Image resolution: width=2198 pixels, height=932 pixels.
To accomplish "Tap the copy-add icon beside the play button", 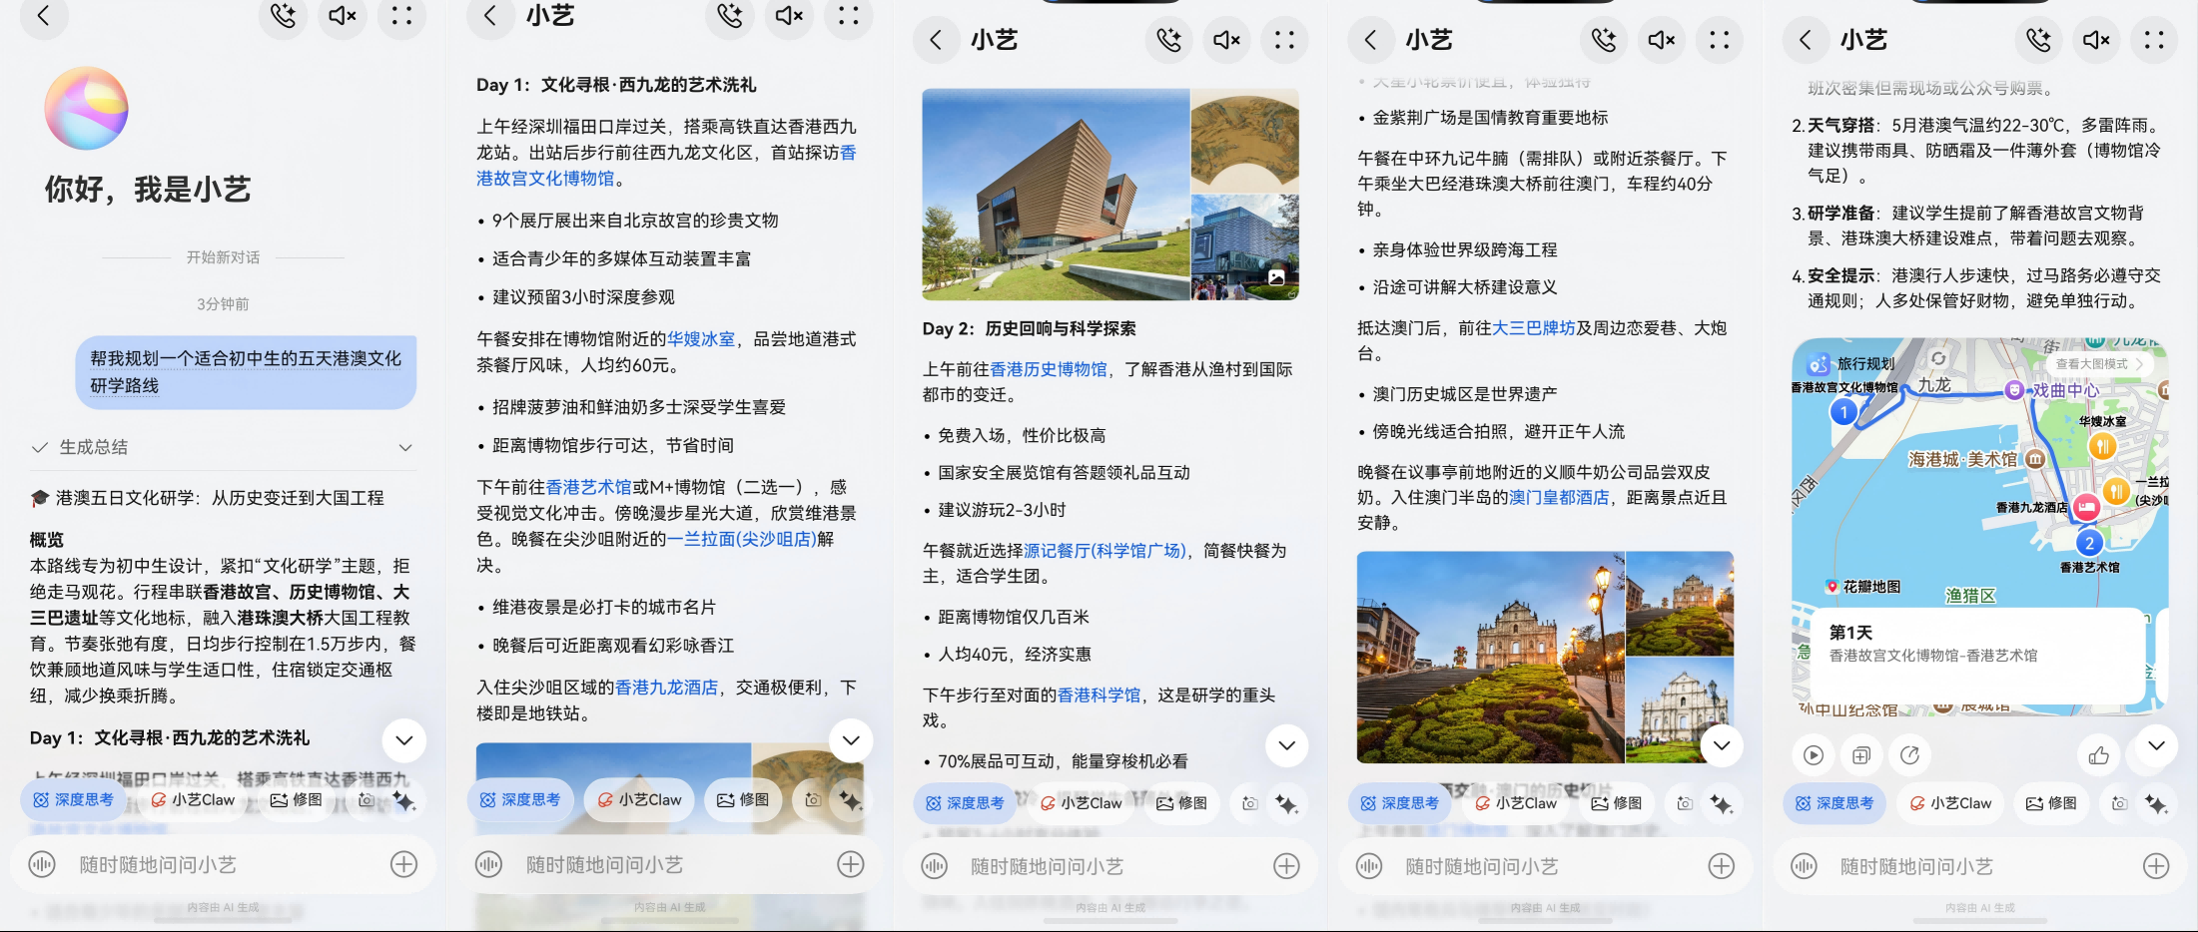I will pos(1861,755).
